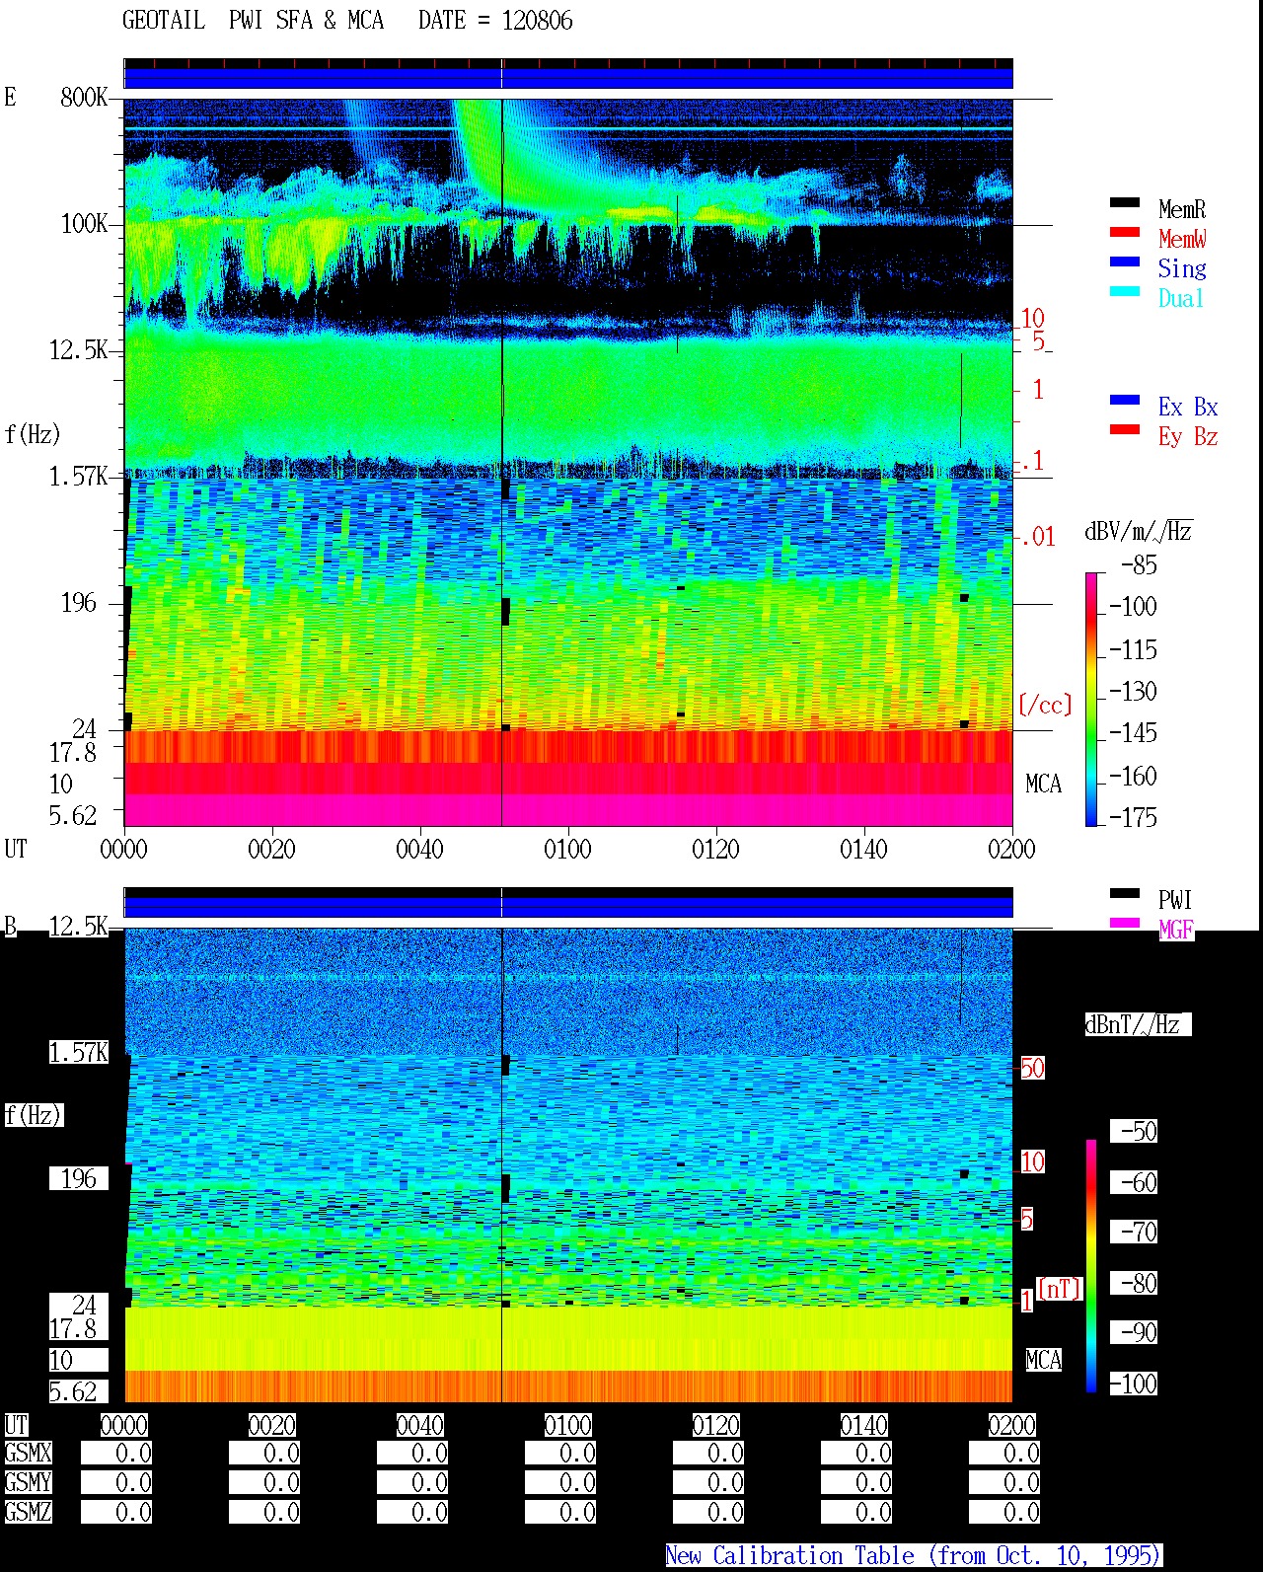Image resolution: width=1263 pixels, height=1572 pixels.
Task: Select the MGF legend label
Action: (1176, 930)
